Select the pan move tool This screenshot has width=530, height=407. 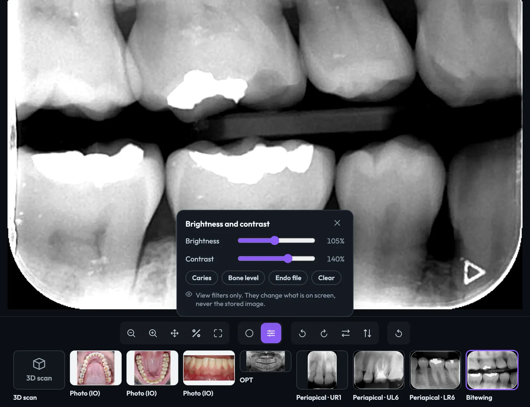pyautogui.click(x=175, y=333)
